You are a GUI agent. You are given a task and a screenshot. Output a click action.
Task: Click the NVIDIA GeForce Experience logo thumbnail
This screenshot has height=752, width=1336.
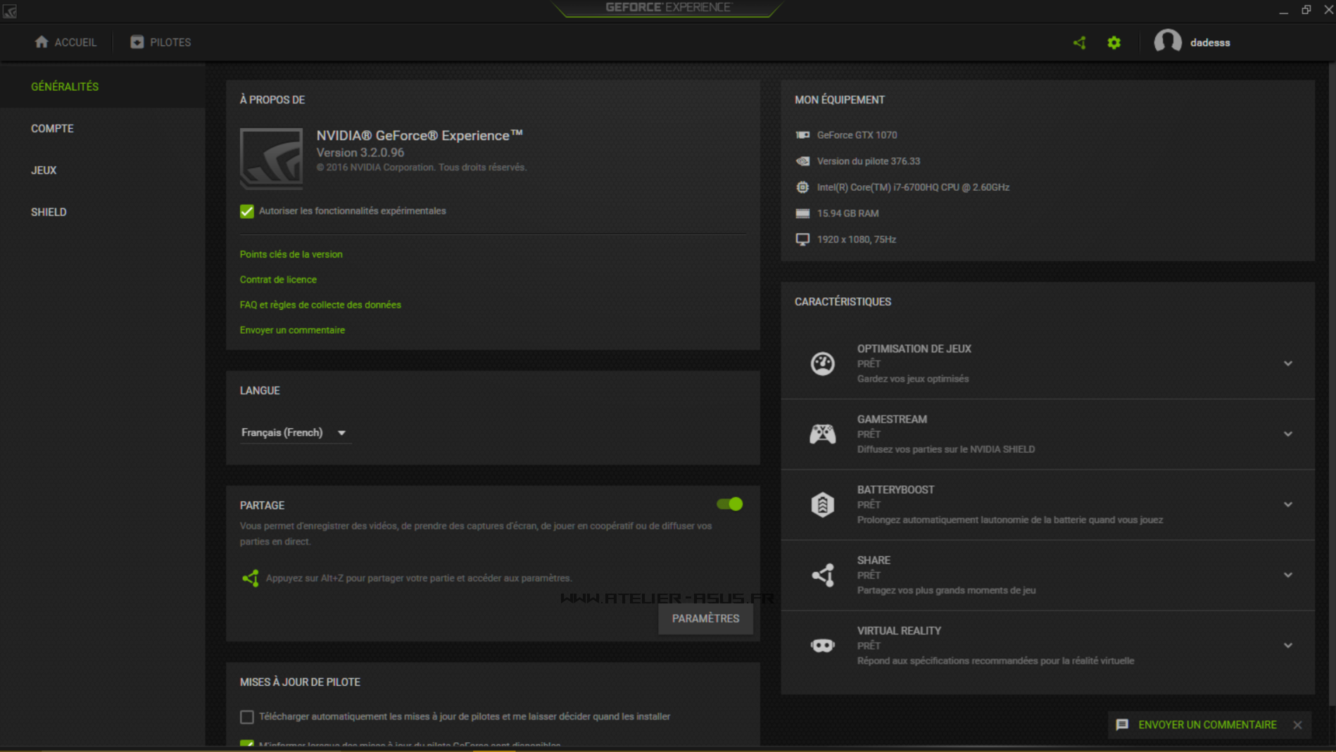(x=271, y=158)
